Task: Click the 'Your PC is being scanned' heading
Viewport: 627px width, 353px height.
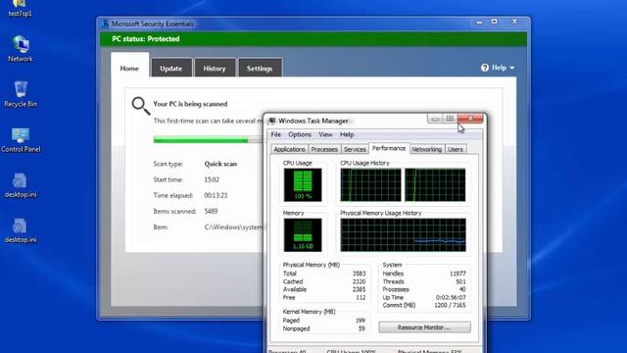Action: pos(190,104)
